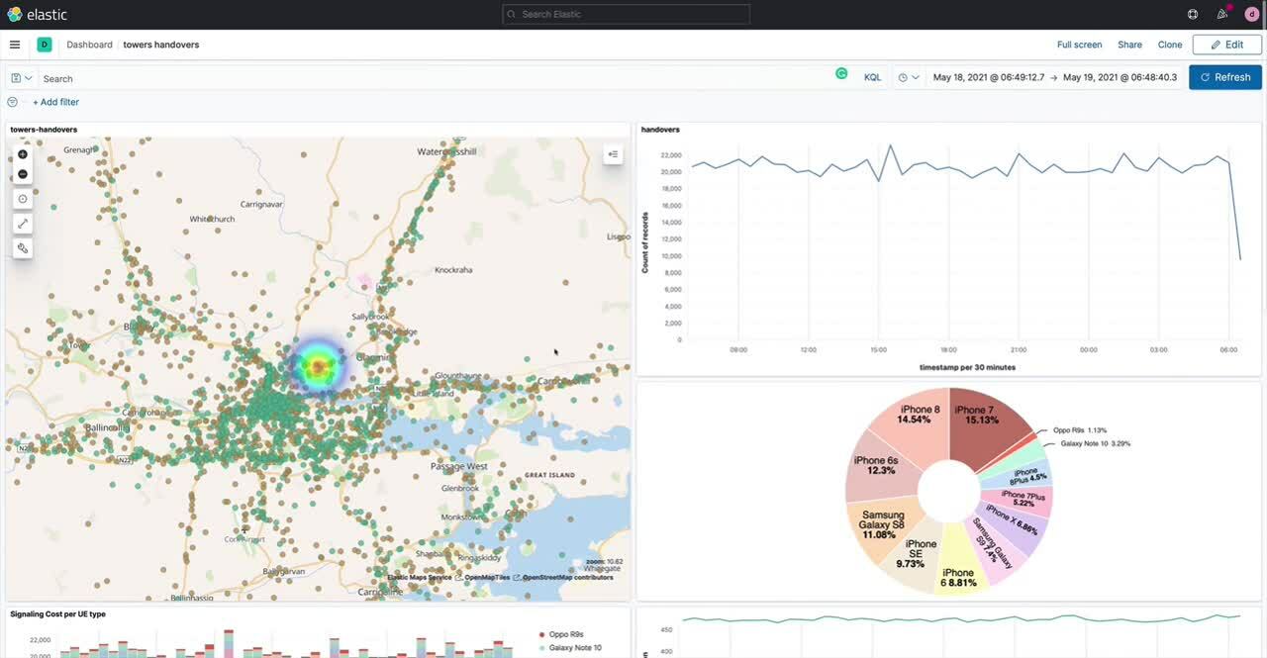Viewport: 1267px width, 658px height.
Task: Select the iPhone 8 pie slice
Action: coord(913,420)
